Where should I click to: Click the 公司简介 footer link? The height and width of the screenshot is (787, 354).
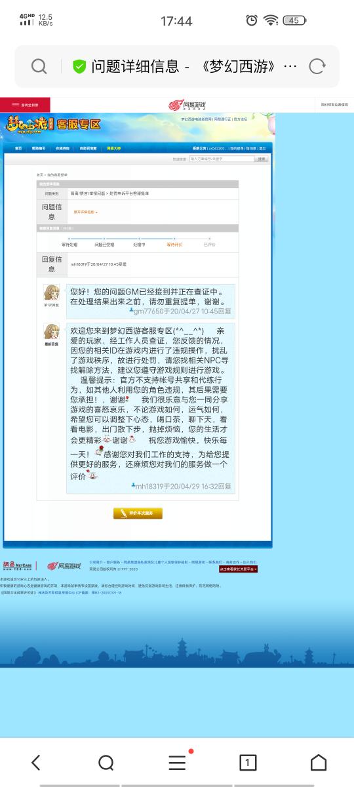95,562
